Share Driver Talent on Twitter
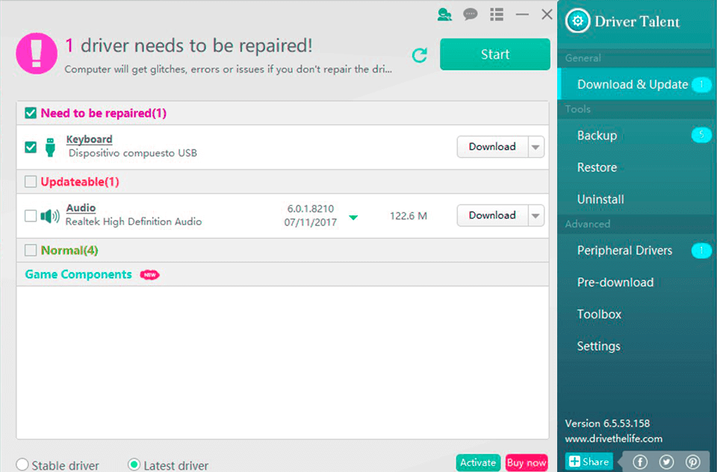 click(x=666, y=462)
